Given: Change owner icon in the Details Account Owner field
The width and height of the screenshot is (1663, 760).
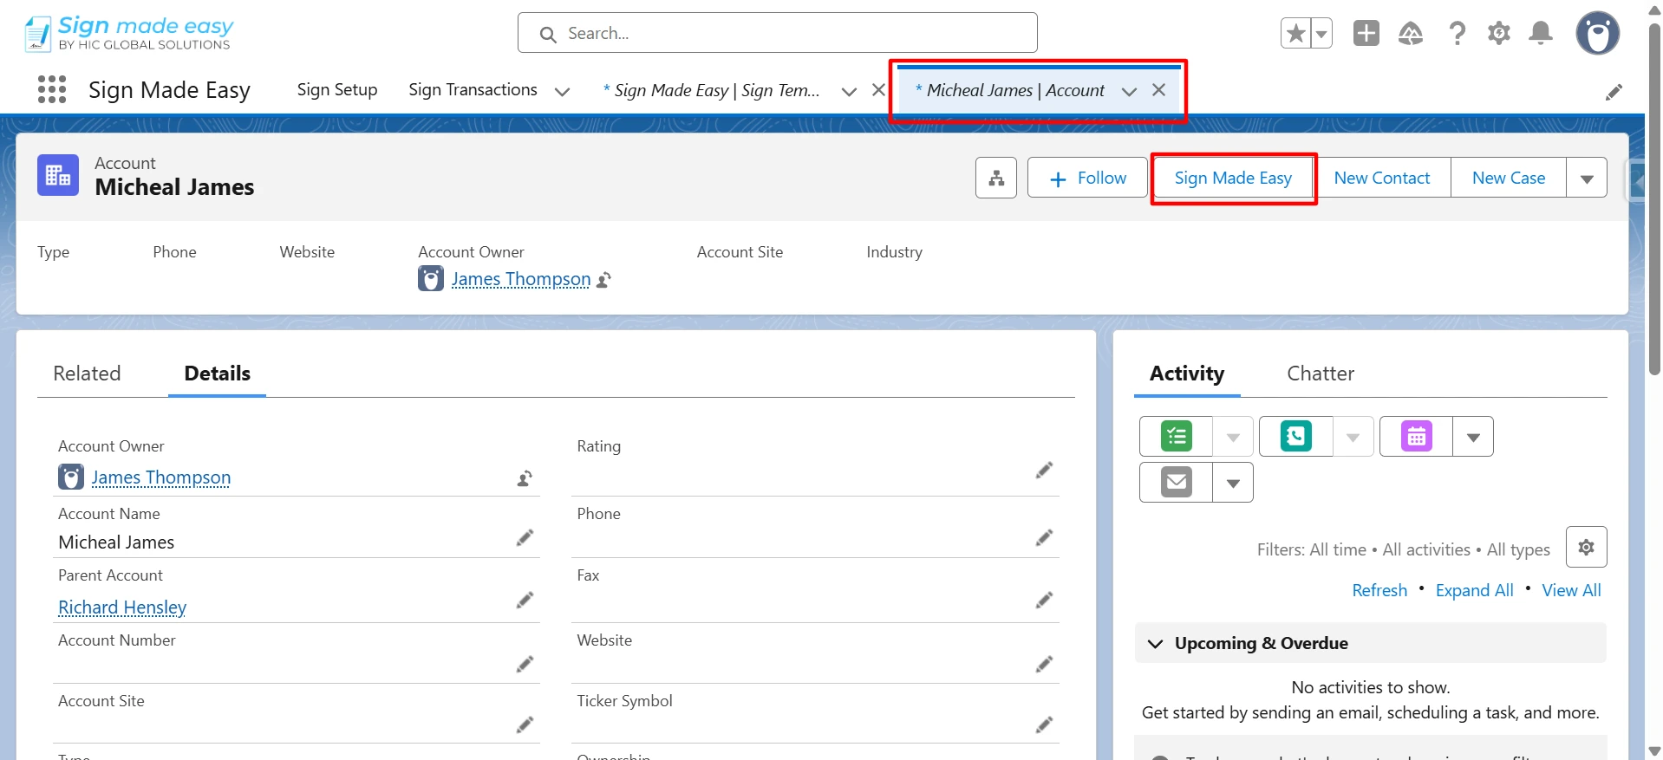Looking at the screenshot, I should [525, 477].
